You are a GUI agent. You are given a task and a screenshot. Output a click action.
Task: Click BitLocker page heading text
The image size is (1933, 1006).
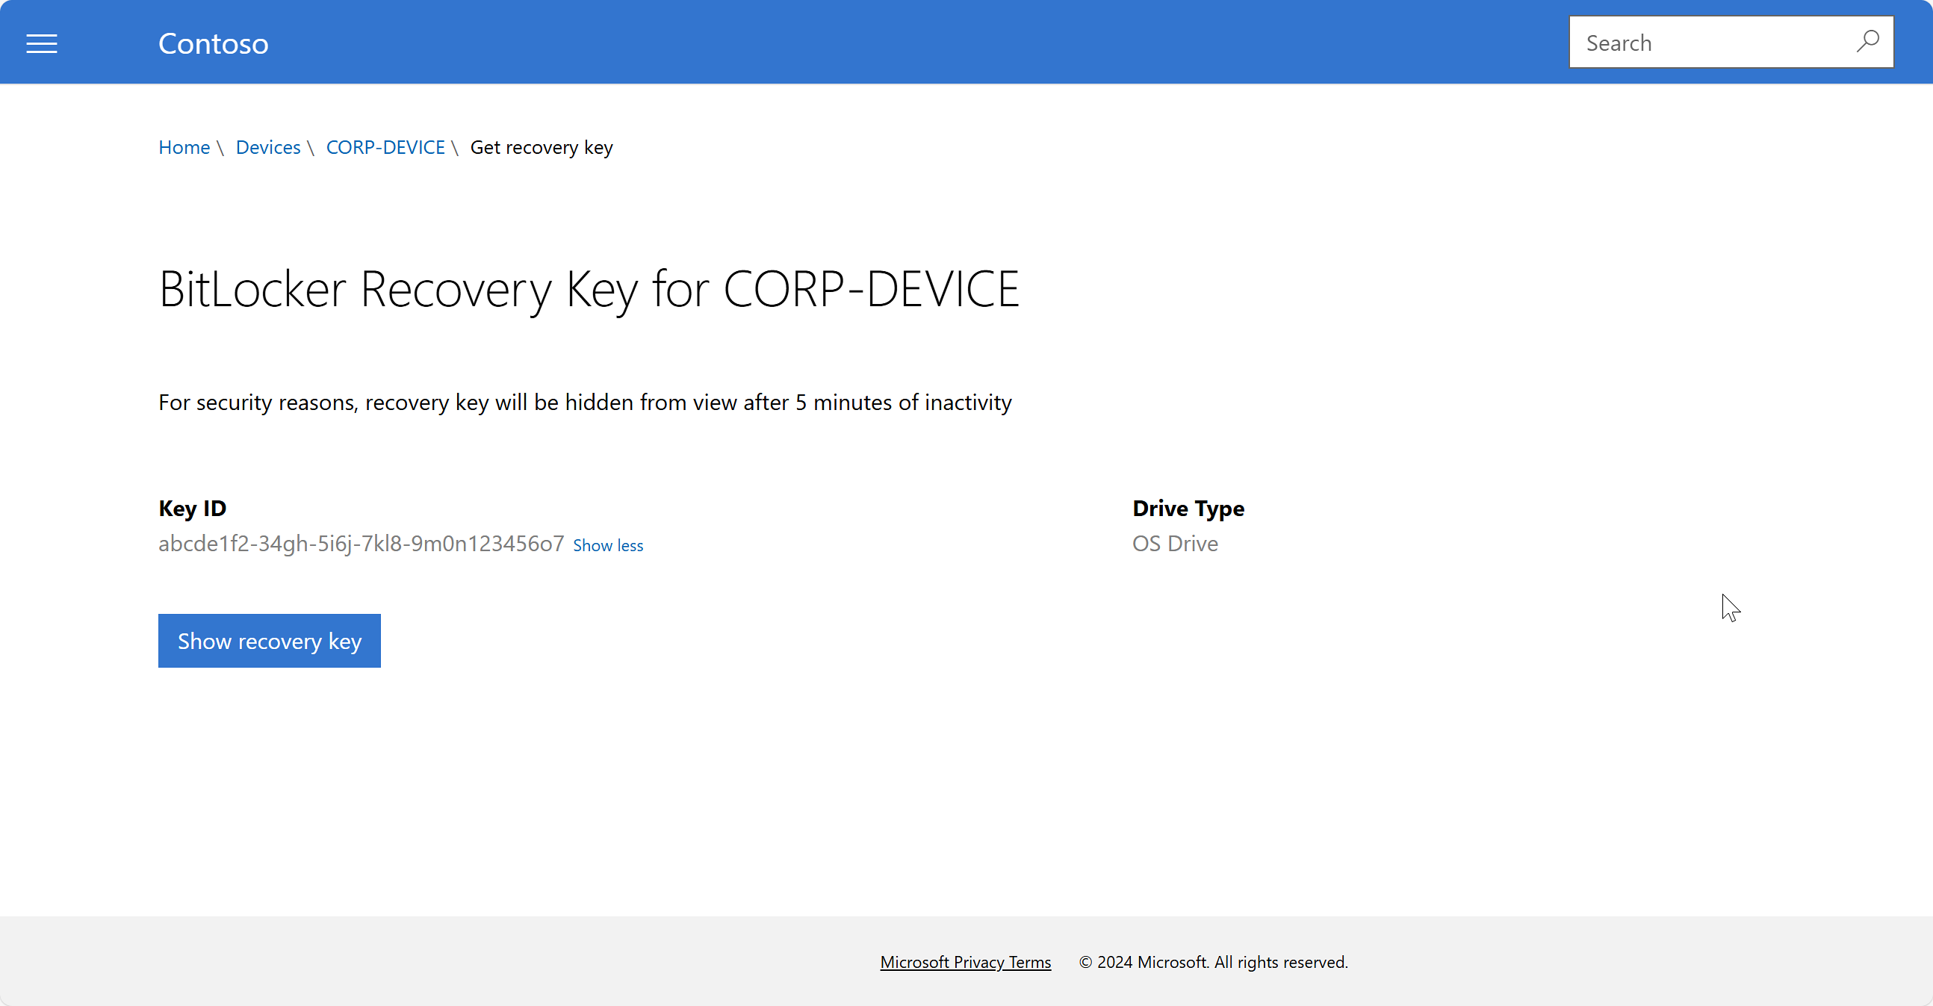pyautogui.click(x=589, y=286)
